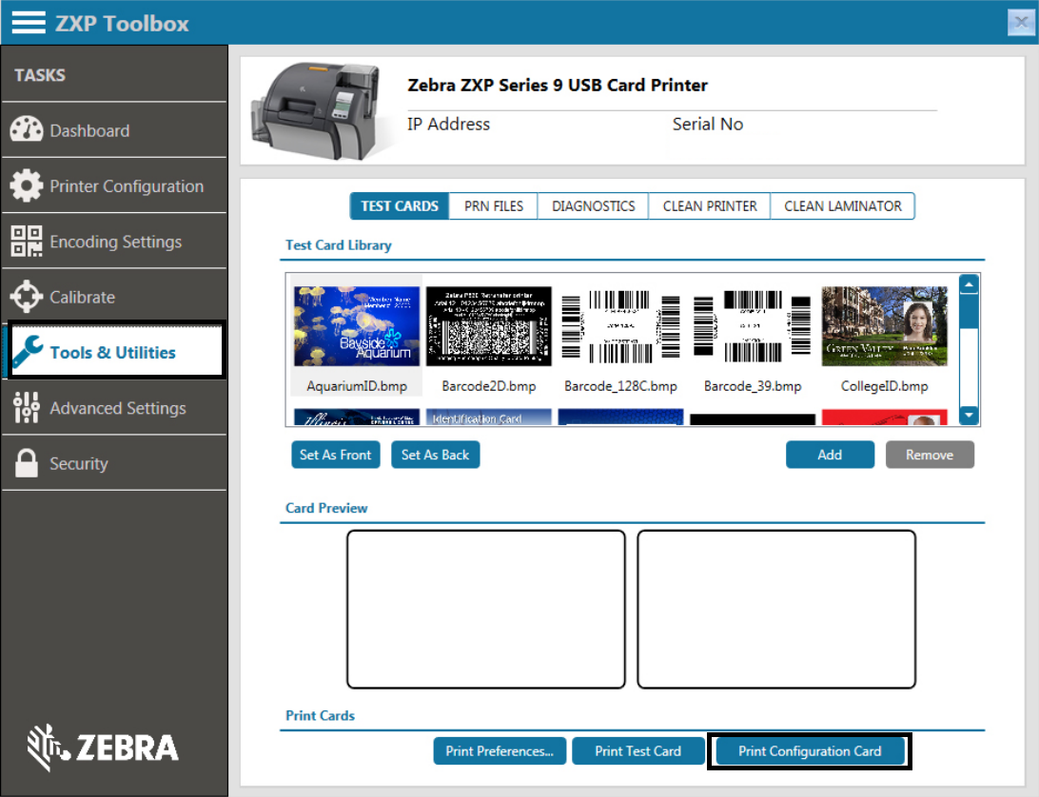Select the CLEAN PRINTER tab
The width and height of the screenshot is (1039, 797).
click(x=710, y=206)
